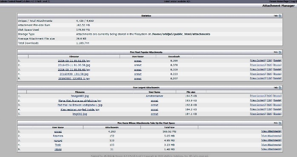Open user Raamen profile
This screenshot has width=297, height=157.
[58, 136]
